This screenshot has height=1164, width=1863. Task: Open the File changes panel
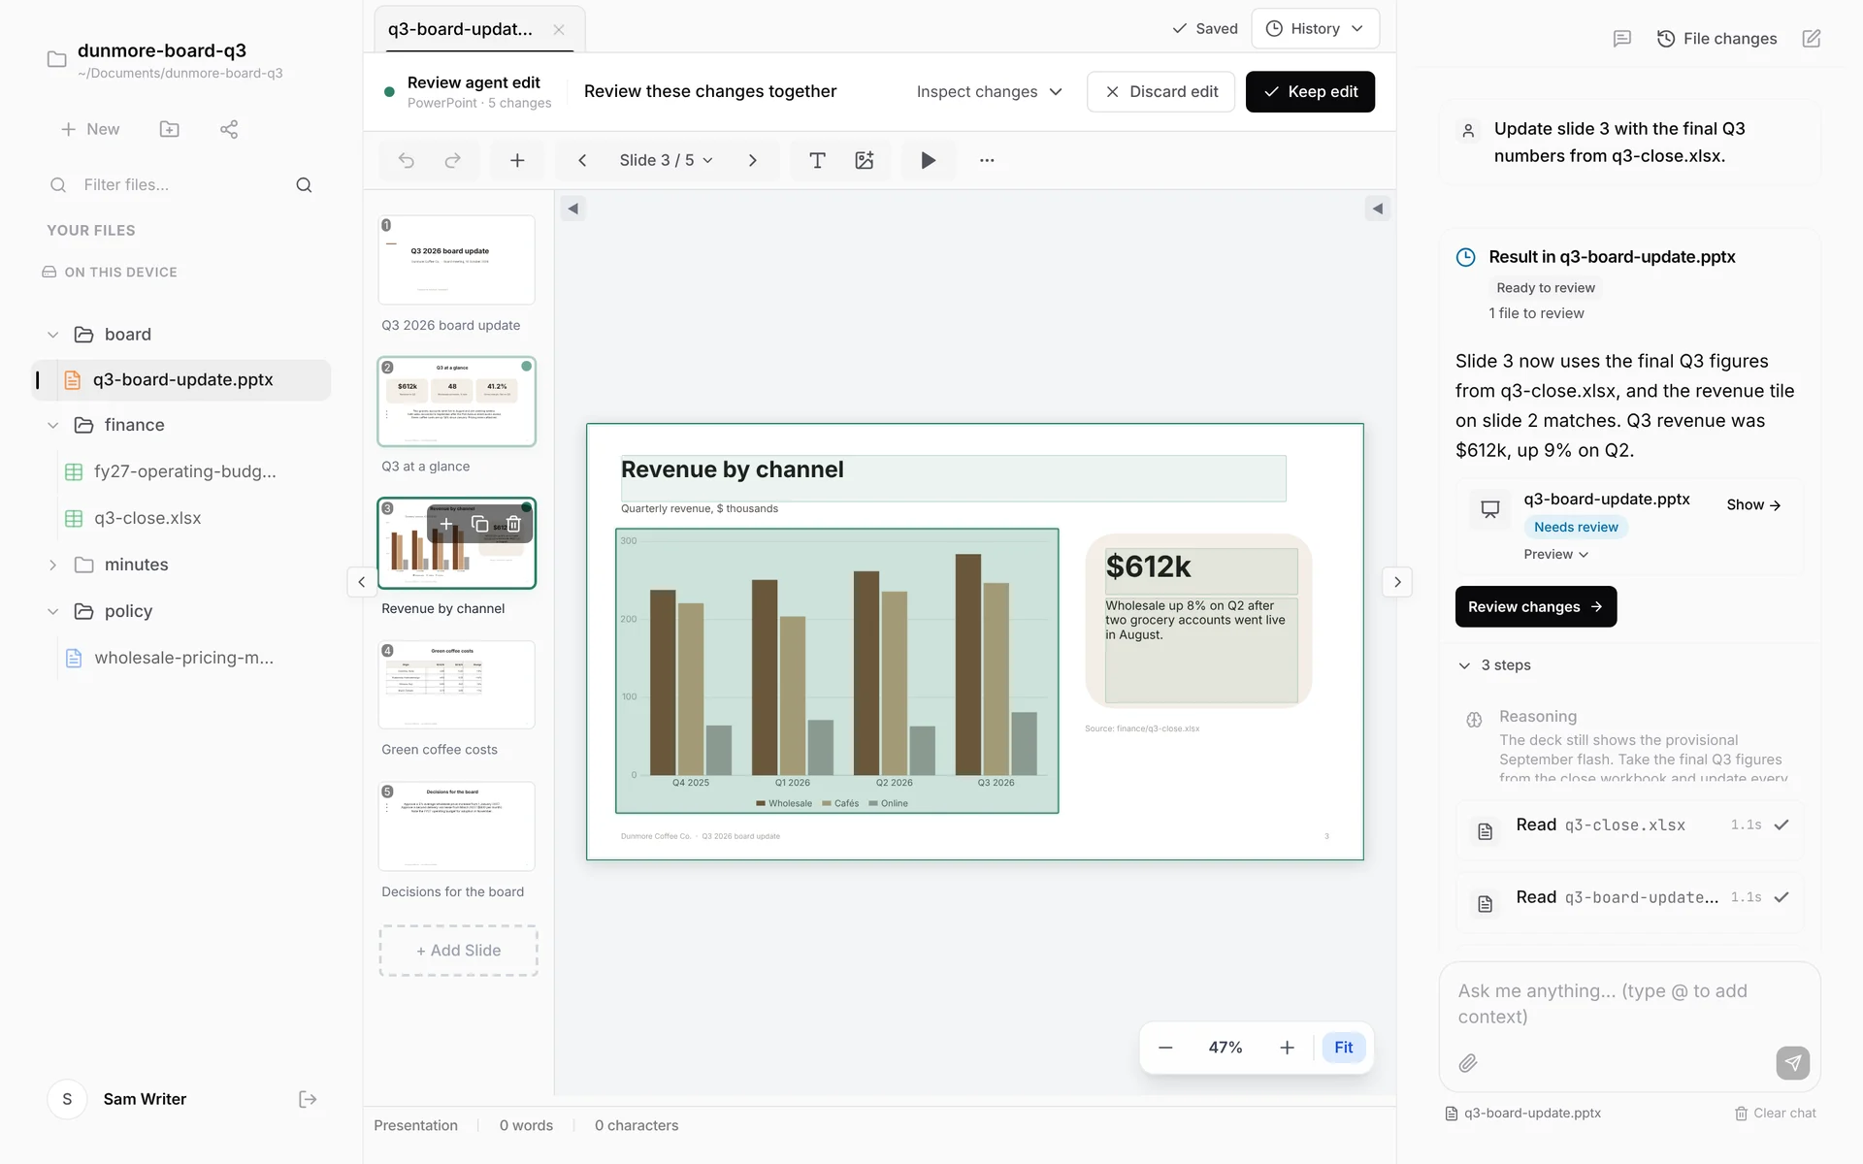[x=1716, y=39]
